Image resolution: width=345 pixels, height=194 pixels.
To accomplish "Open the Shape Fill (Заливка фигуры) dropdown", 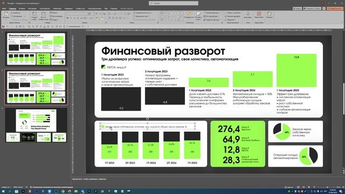I will (x=211, y=13).
